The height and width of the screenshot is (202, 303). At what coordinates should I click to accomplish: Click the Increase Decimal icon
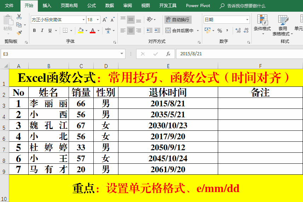[238, 31]
